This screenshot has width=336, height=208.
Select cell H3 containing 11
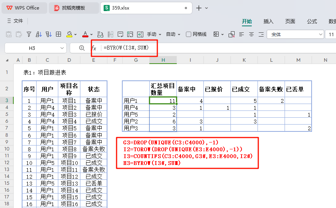tap(163, 101)
